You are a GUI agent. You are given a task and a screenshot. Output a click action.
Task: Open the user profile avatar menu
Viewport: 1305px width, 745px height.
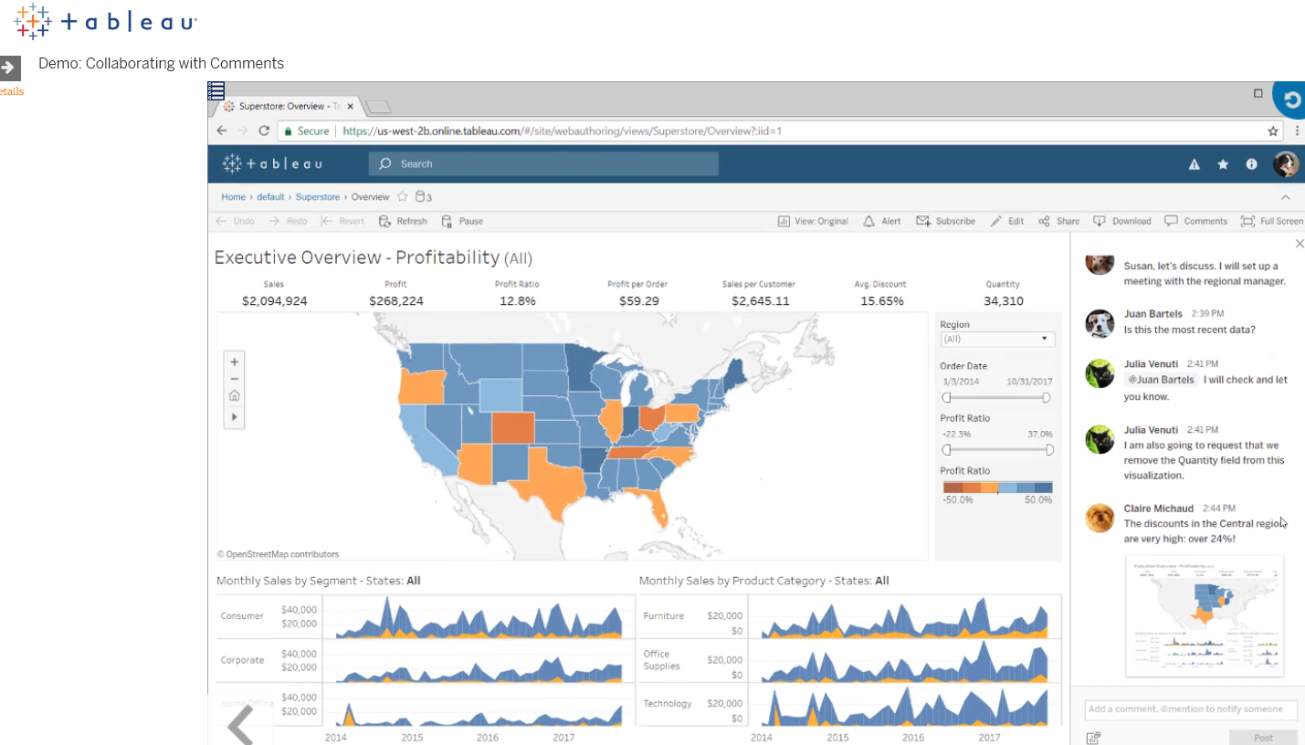pos(1286,164)
